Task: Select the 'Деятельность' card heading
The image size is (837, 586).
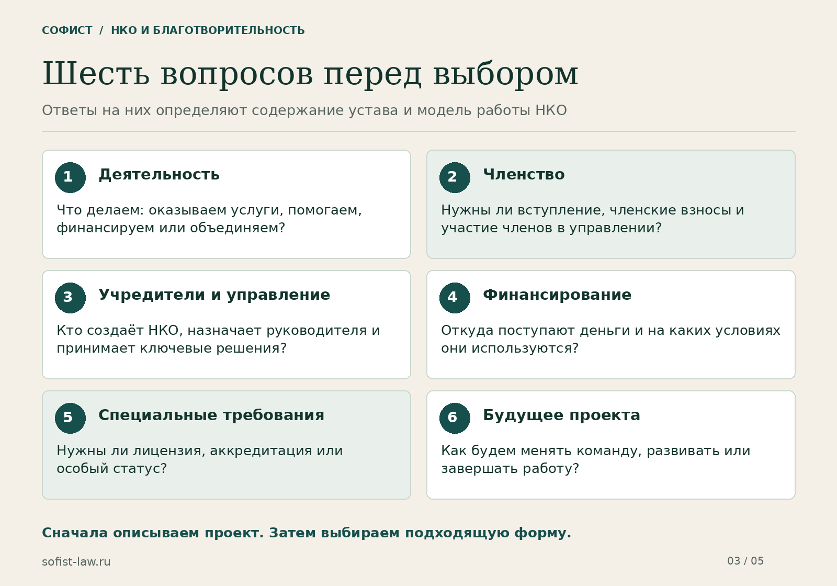Action: 159,175
